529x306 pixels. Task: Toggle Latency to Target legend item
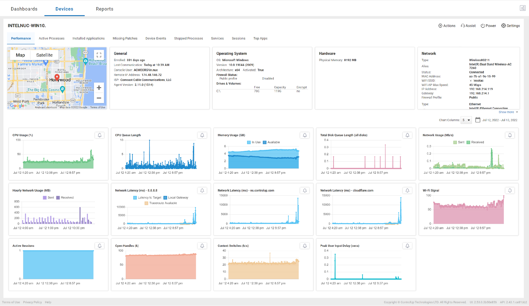(147, 197)
